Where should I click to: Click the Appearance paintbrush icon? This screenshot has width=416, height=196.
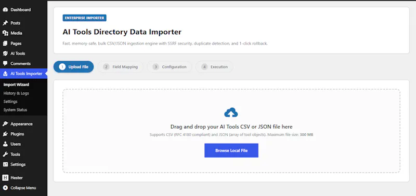click(x=5, y=124)
